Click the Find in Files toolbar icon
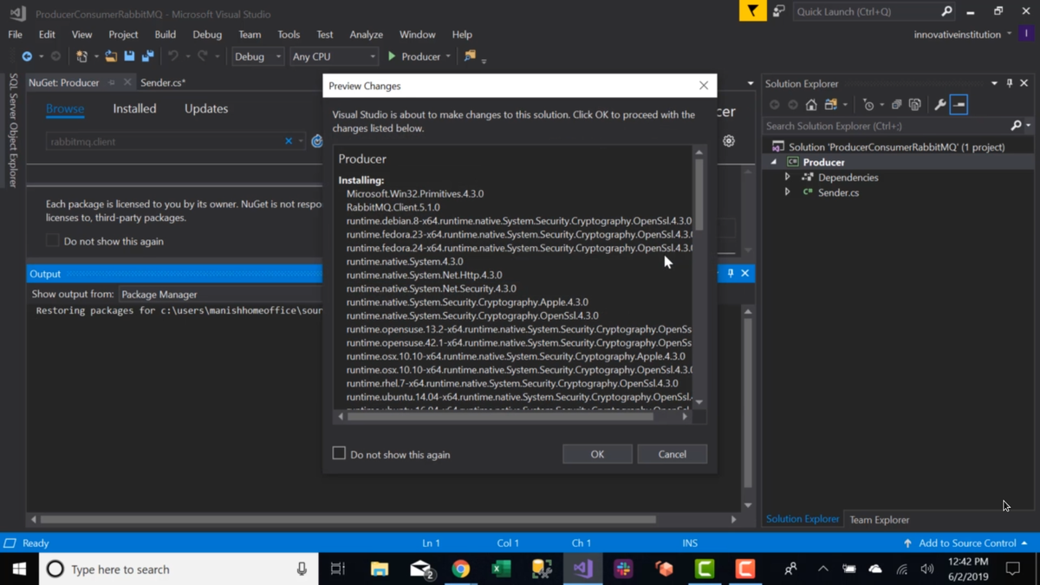Viewport: 1040px width, 585px height. click(470, 56)
